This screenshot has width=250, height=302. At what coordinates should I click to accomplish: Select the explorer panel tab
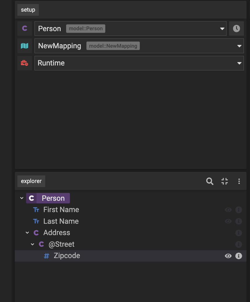tap(31, 181)
